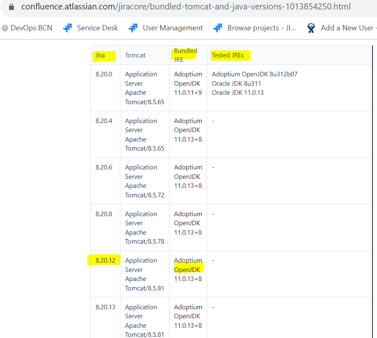Click the Tomcat column header
Viewport: 377px width, 338px height.
pyautogui.click(x=144, y=55)
